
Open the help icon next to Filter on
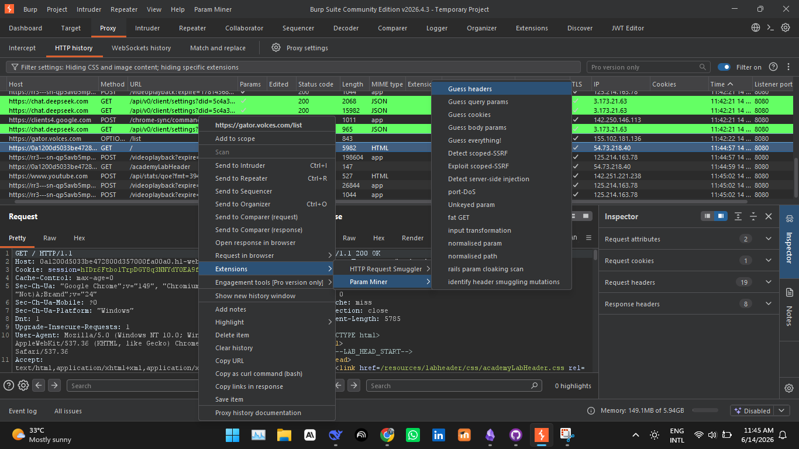point(773,67)
